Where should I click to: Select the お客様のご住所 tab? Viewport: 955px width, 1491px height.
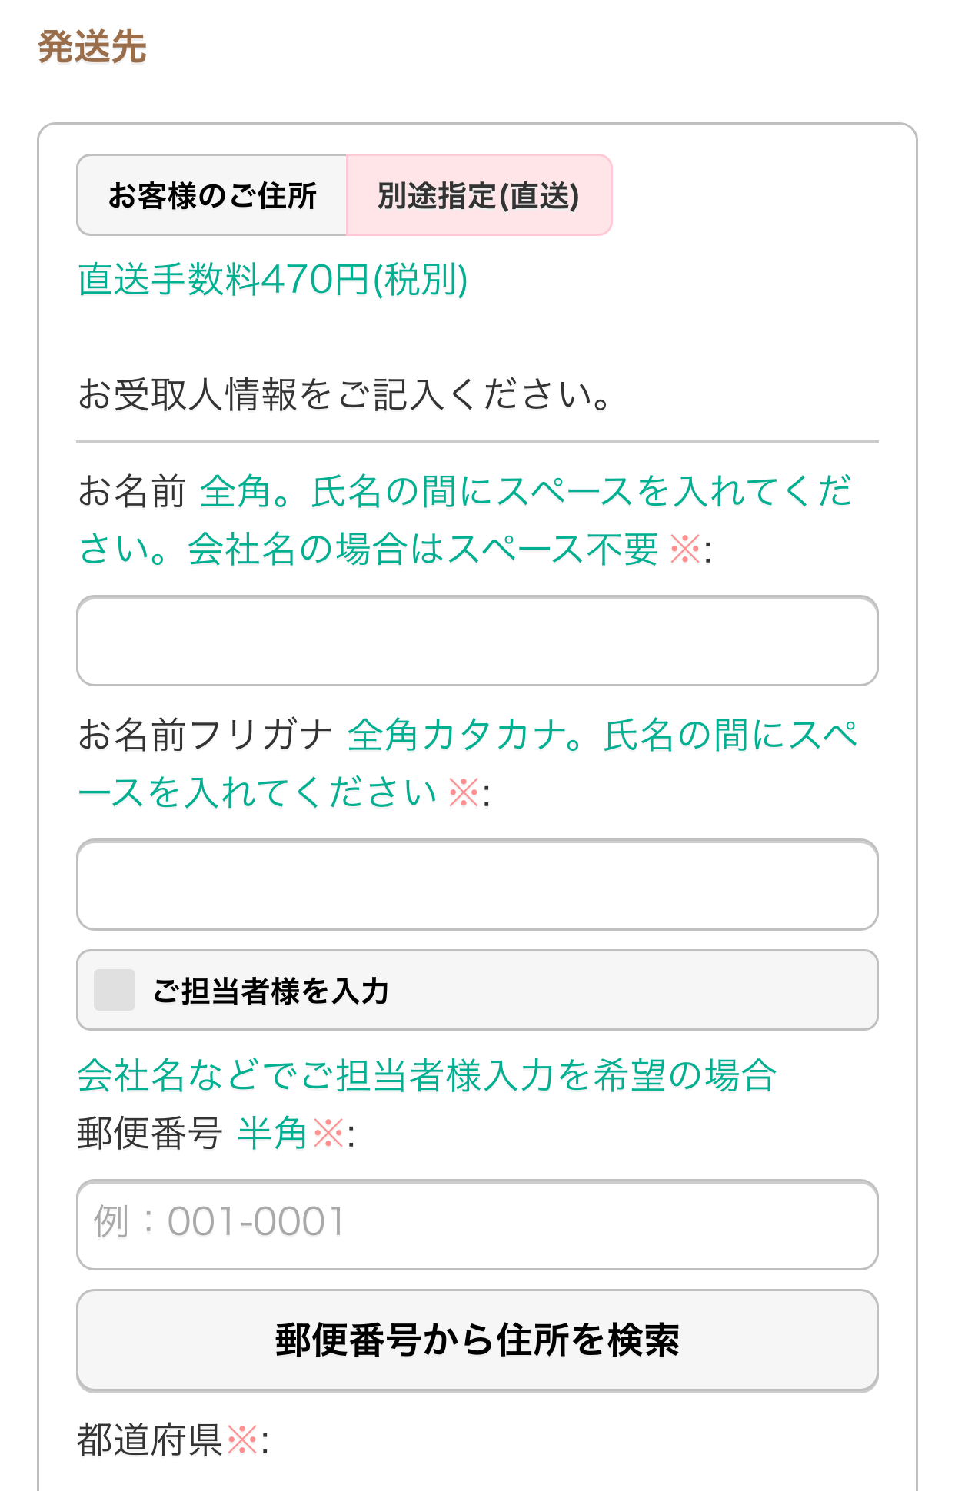point(212,195)
